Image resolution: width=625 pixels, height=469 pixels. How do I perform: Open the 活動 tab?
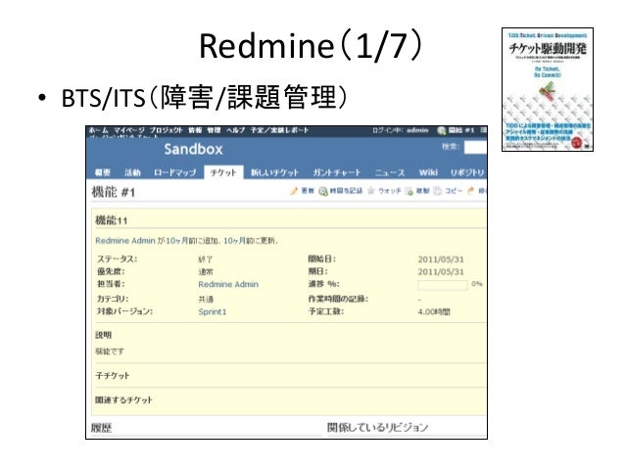coord(132,172)
